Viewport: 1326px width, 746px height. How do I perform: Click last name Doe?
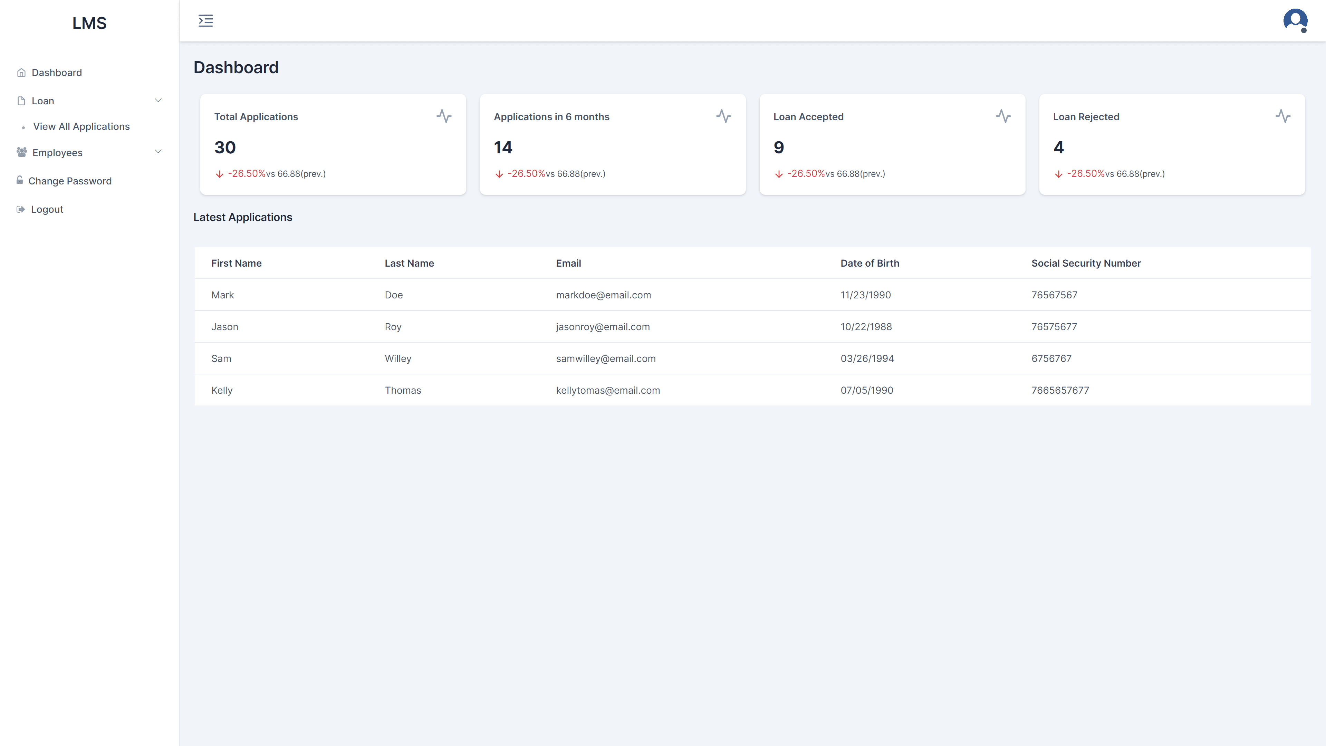pos(394,295)
